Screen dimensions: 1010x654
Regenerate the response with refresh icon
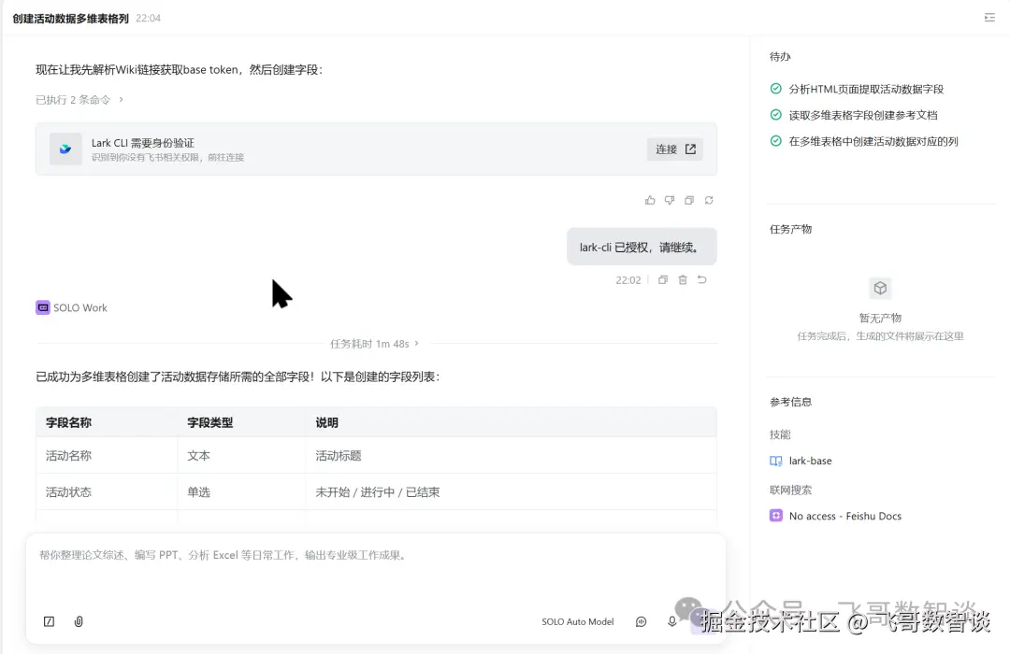tap(709, 200)
